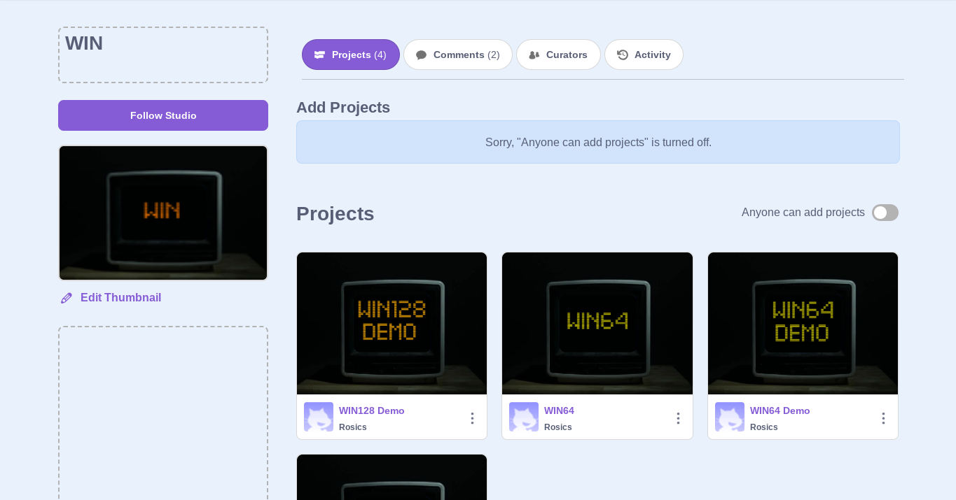Click the Rosics avatar on WIN64 Demo card
Viewport: 956px width, 500px height.
(x=730, y=417)
